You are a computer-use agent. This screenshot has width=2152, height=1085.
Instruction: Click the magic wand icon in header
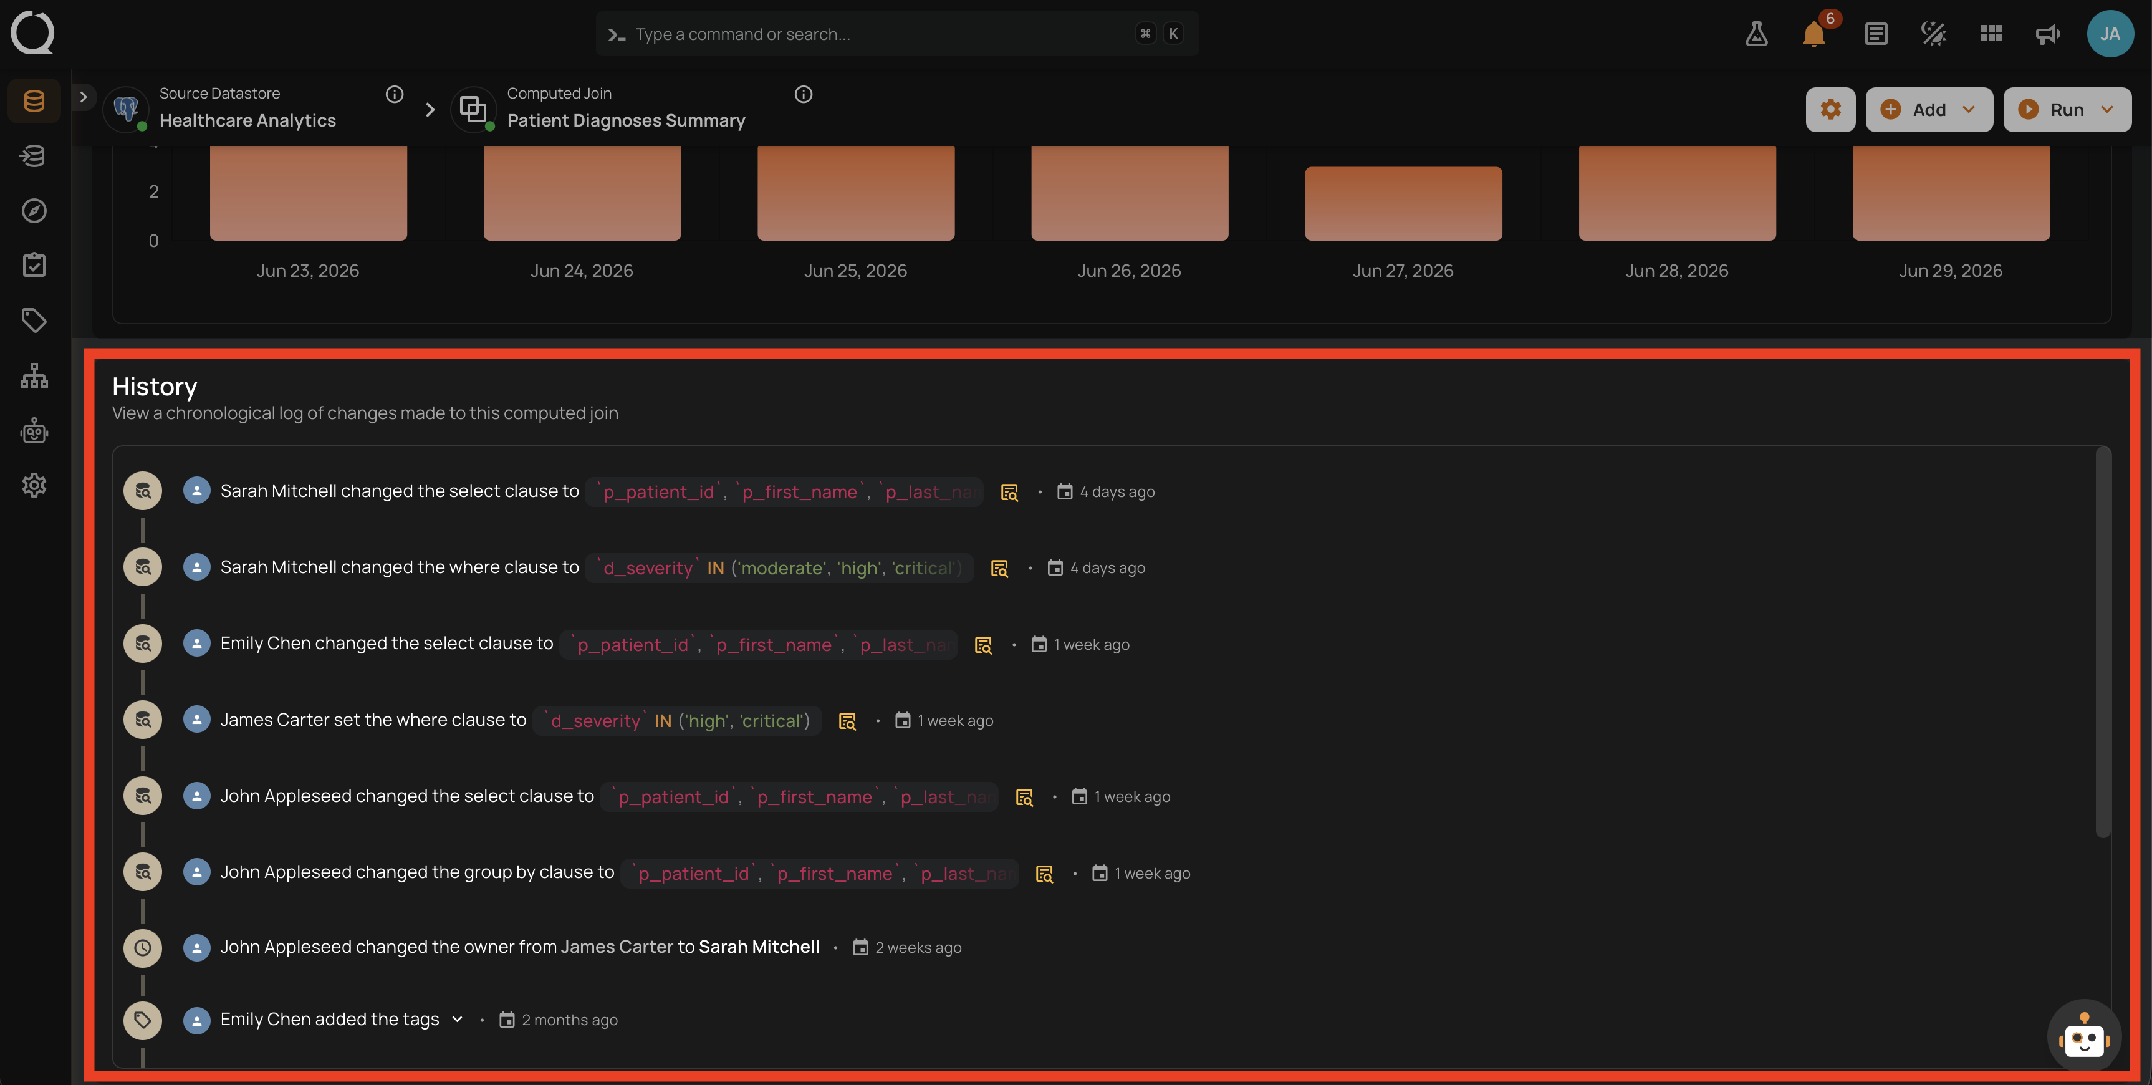pyautogui.click(x=1933, y=34)
